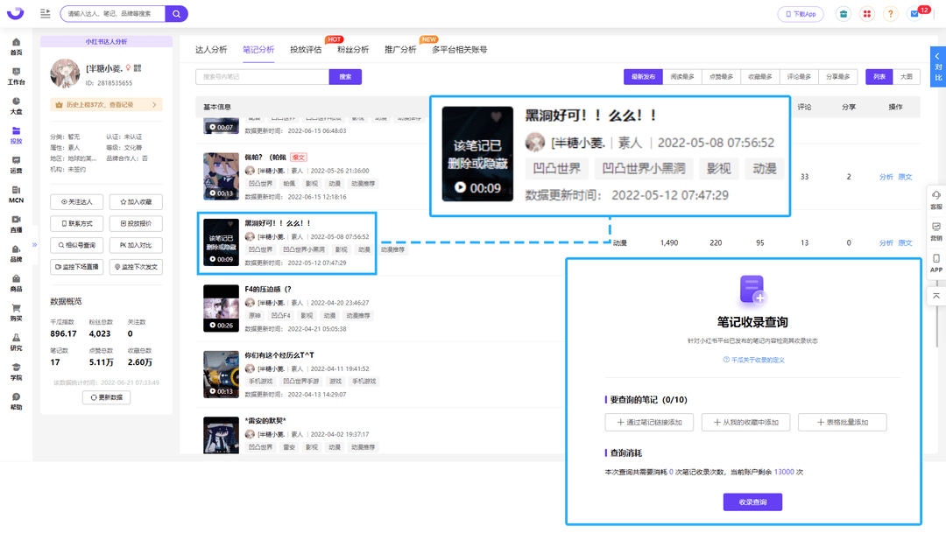Switch to the 推广分析 tab

click(x=400, y=49)
